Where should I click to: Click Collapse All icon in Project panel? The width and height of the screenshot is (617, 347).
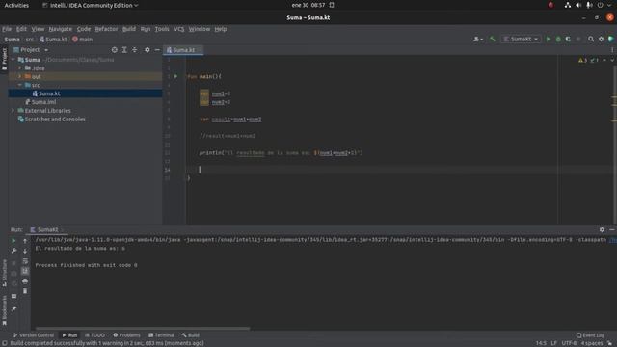[x=135, y=50]
